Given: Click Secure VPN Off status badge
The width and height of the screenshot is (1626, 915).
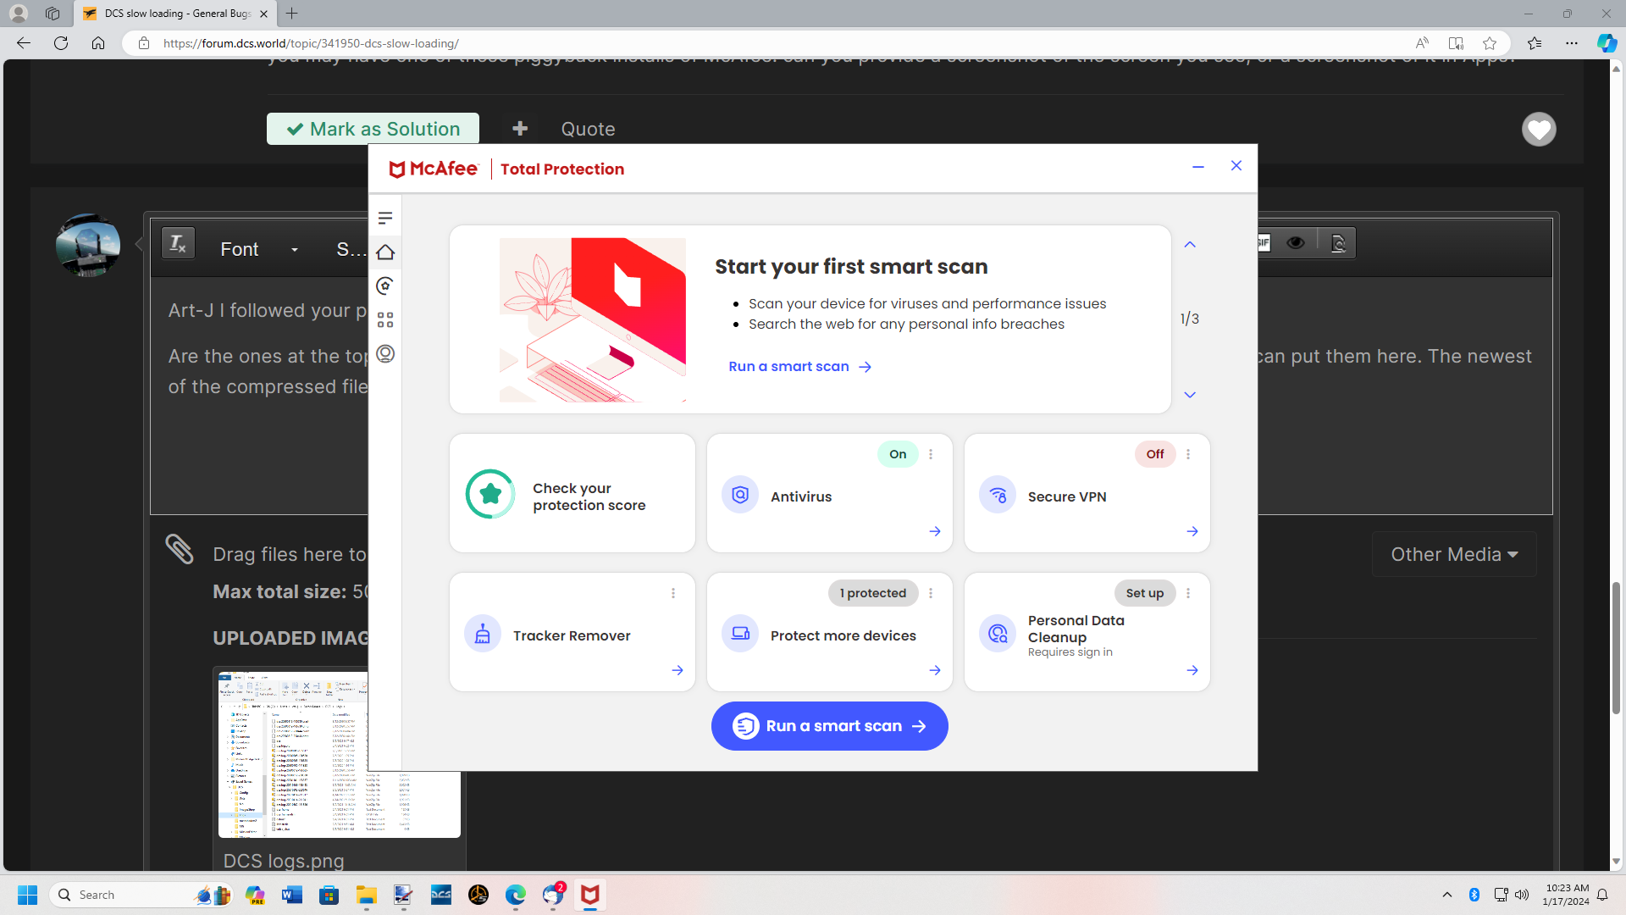Looking at the screenshot, I should point(1155,454).
